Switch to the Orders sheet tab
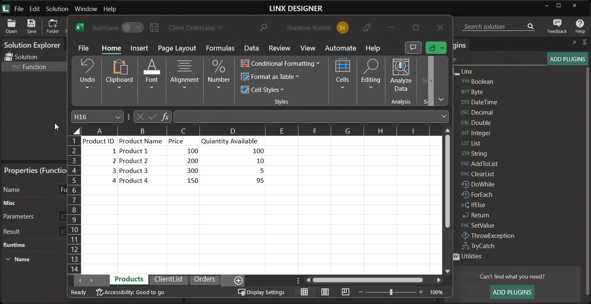 pyautogui.click(x=204, y=279)
